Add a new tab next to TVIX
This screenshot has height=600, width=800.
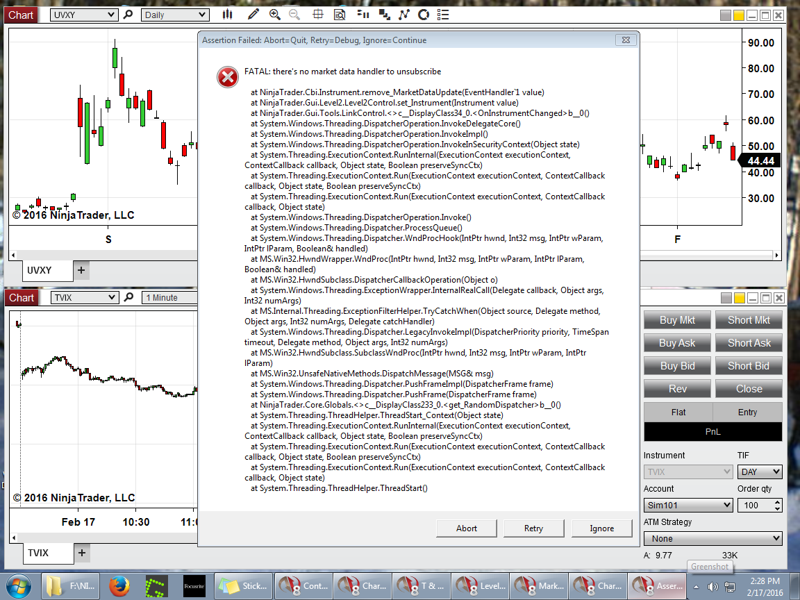point(82,553)
